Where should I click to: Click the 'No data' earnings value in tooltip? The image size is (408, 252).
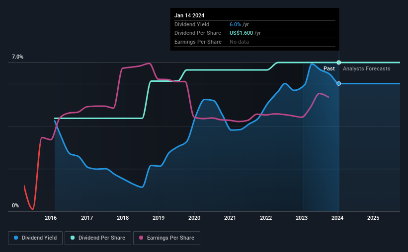coord(239,42)
